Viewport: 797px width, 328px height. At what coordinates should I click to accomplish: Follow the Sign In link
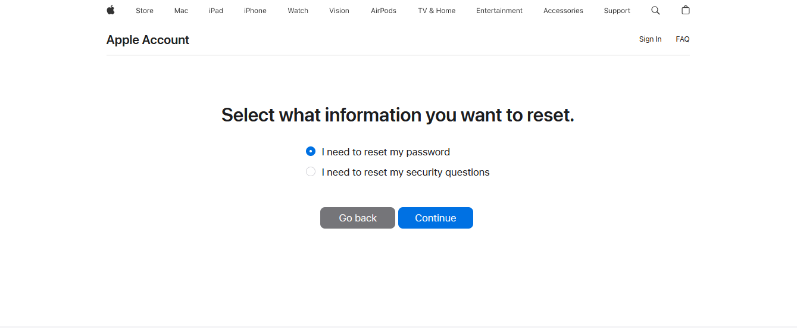click(x=650, y=39)
